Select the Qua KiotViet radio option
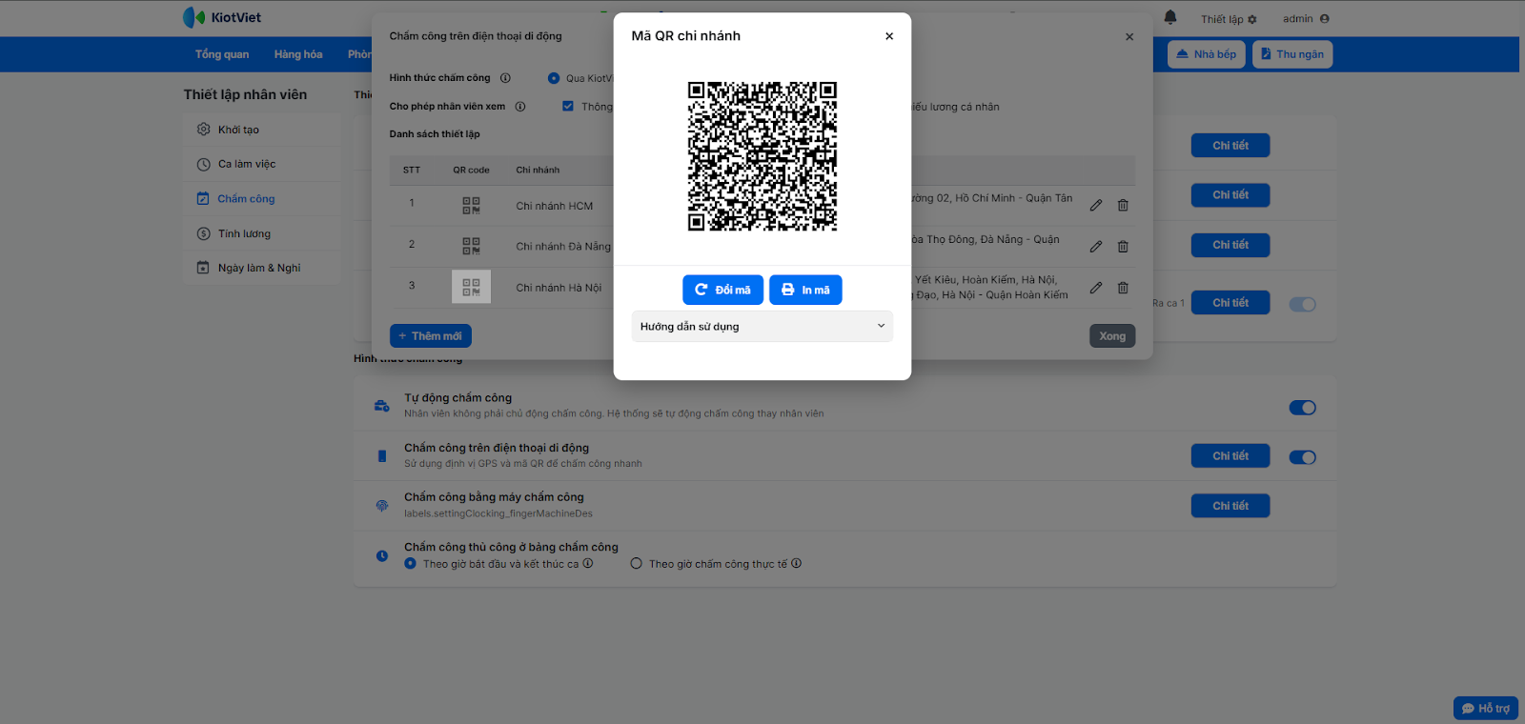 [554, 78]
